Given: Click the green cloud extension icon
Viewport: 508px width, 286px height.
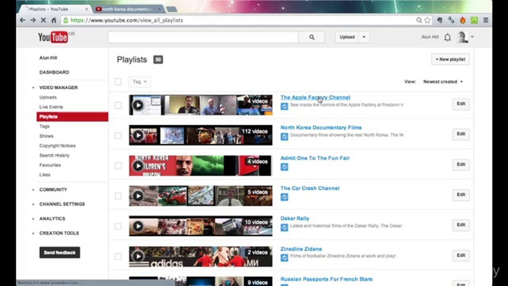Looking at the screenshot, I should 474,20.
